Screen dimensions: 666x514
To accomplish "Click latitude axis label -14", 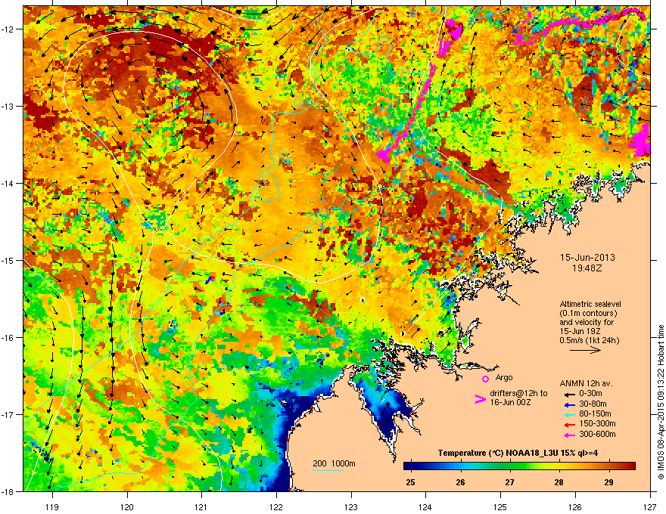I will tap(8, 183).
